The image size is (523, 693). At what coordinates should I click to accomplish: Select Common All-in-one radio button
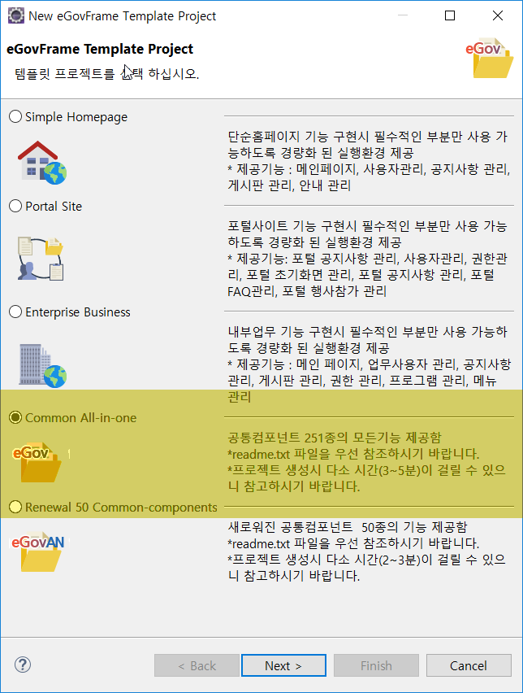coord(73,417)
